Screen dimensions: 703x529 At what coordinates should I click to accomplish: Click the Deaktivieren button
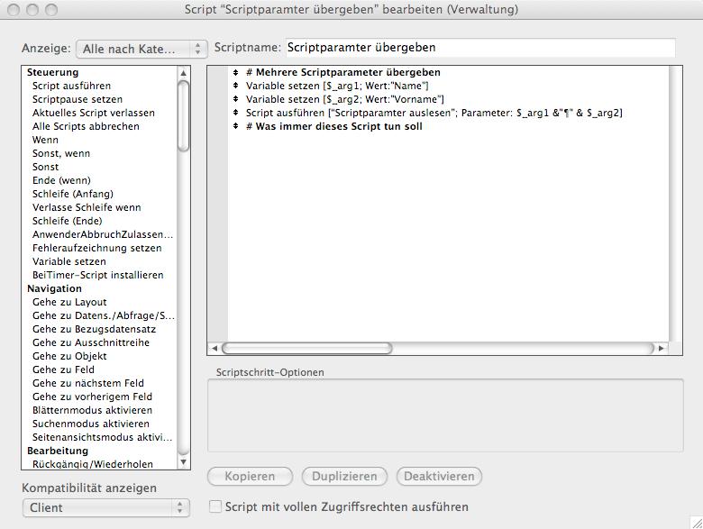439,476
